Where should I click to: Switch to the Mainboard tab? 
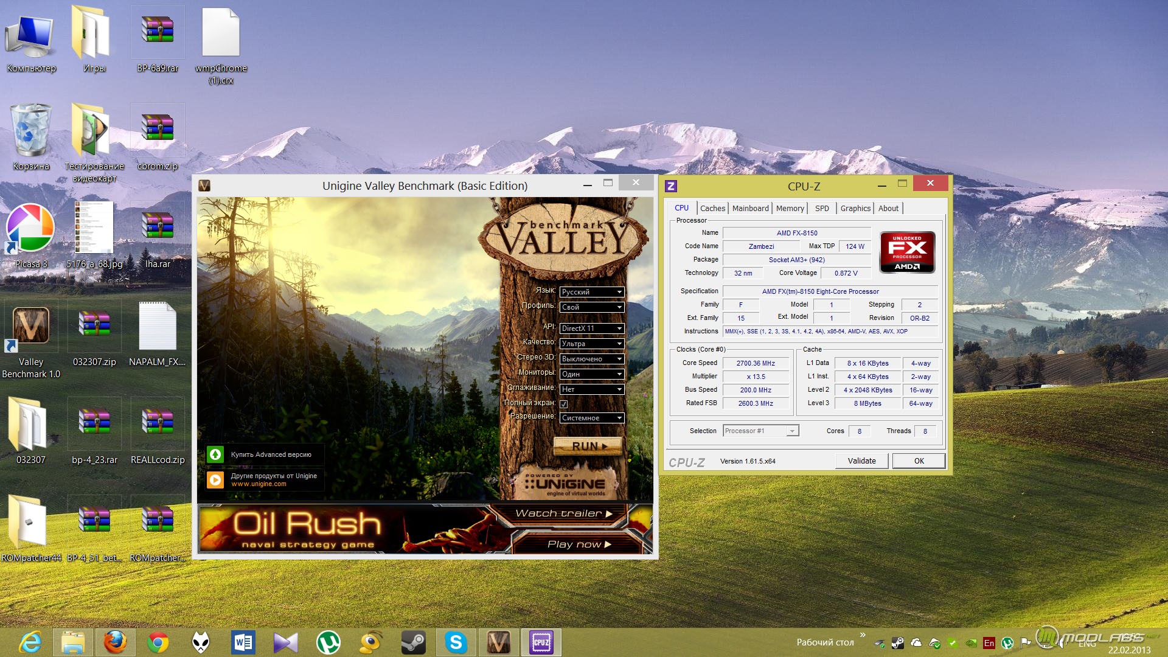[750, 208]
